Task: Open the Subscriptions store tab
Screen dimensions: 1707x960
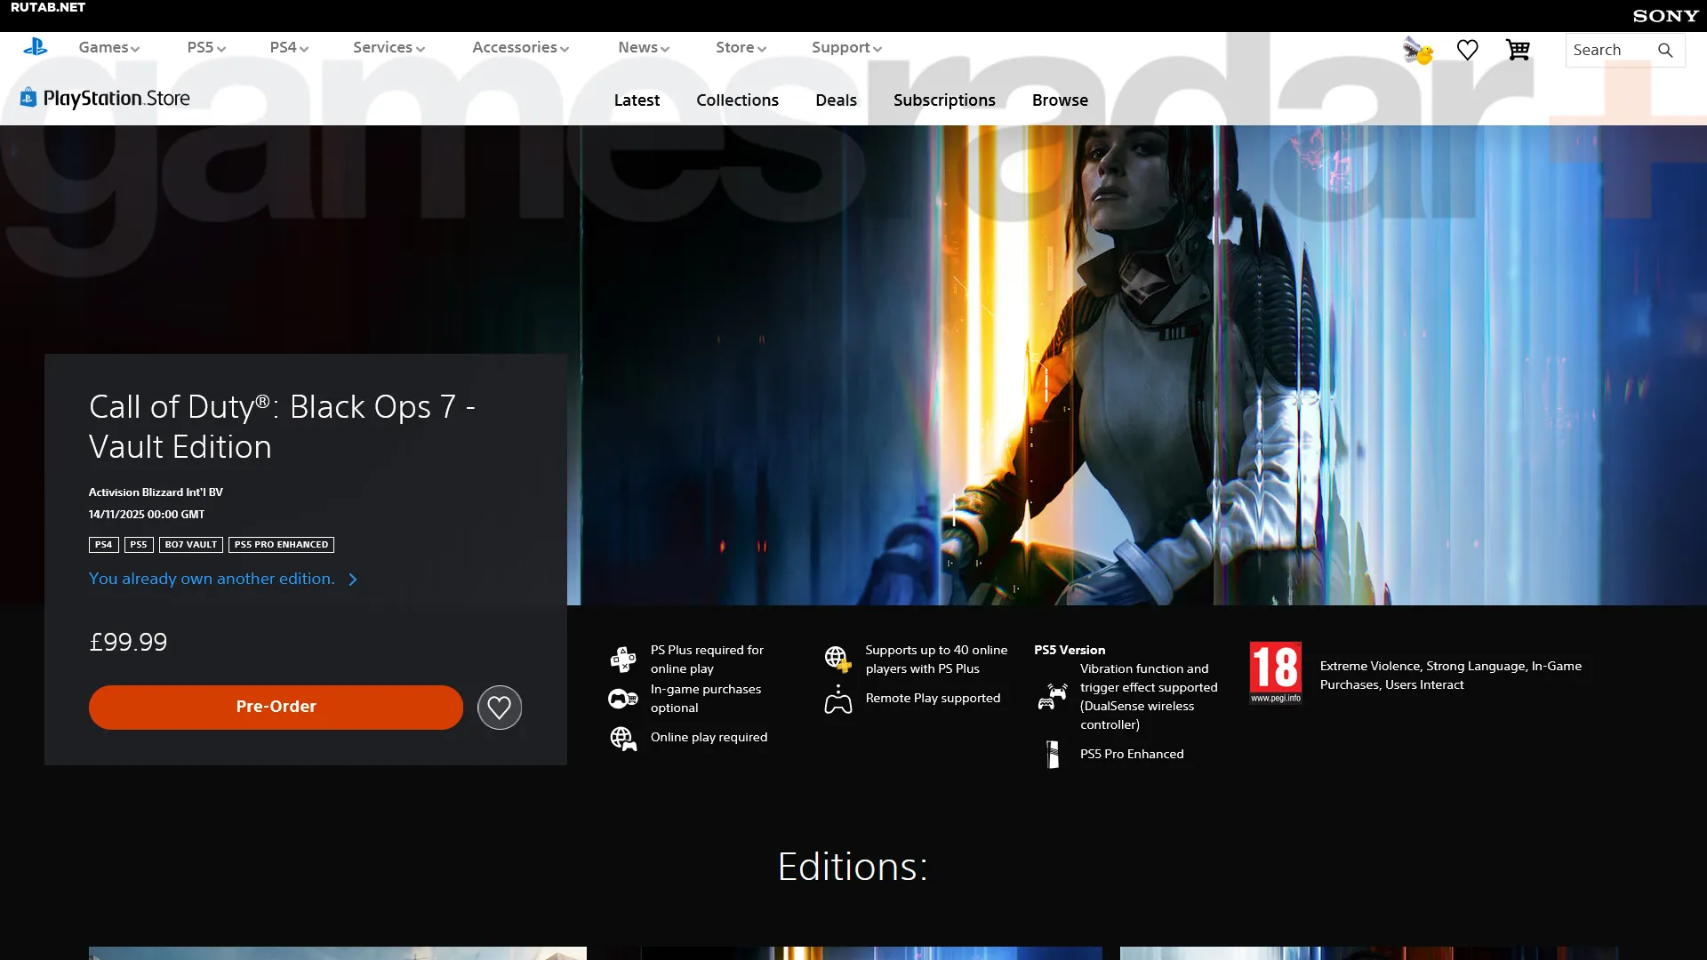Action: click(944, 100)
